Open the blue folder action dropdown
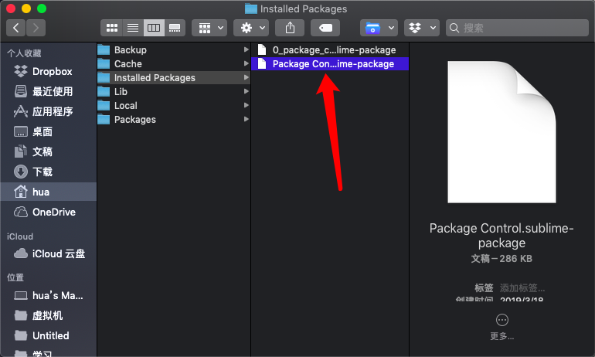This screenshot has width=595, height=357. click(x=379, y=28)
